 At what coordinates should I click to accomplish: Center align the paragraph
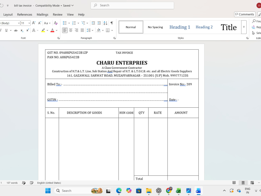pos(71,30)
